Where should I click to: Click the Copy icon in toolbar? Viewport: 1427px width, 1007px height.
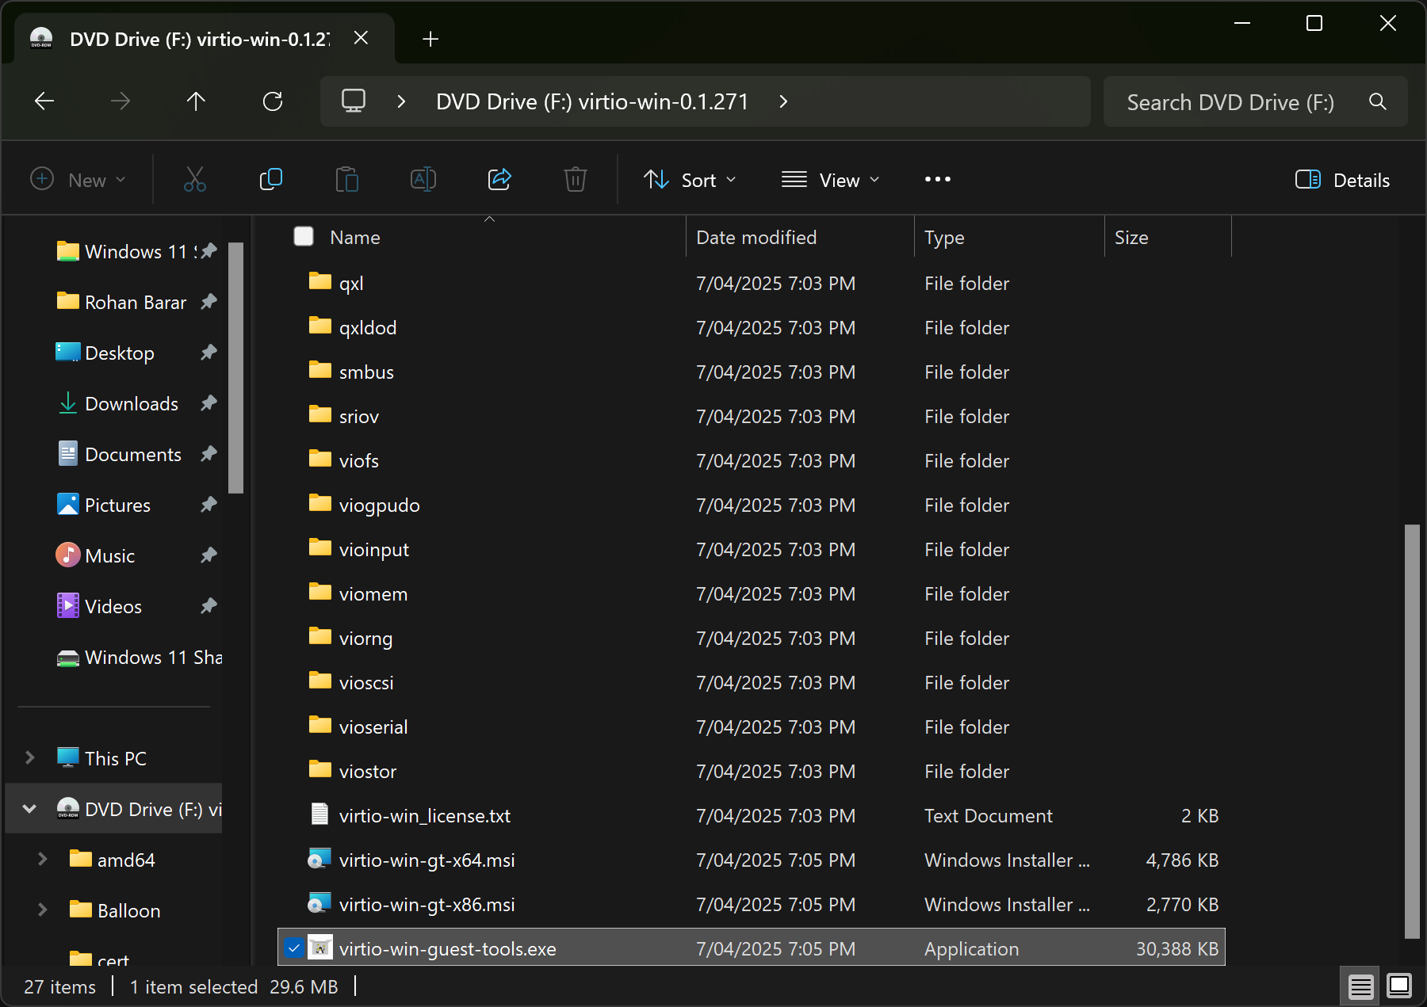click(271, 180)
